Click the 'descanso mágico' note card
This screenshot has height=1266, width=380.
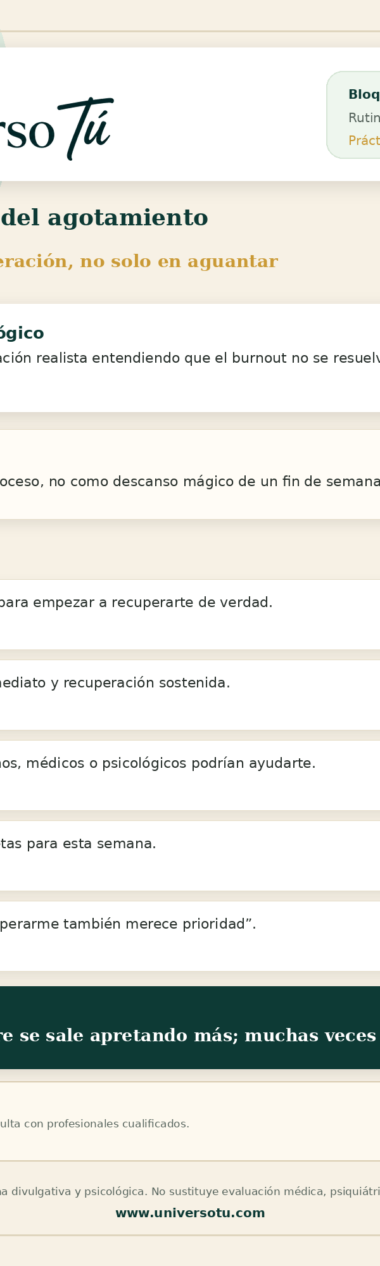[190, 474]
